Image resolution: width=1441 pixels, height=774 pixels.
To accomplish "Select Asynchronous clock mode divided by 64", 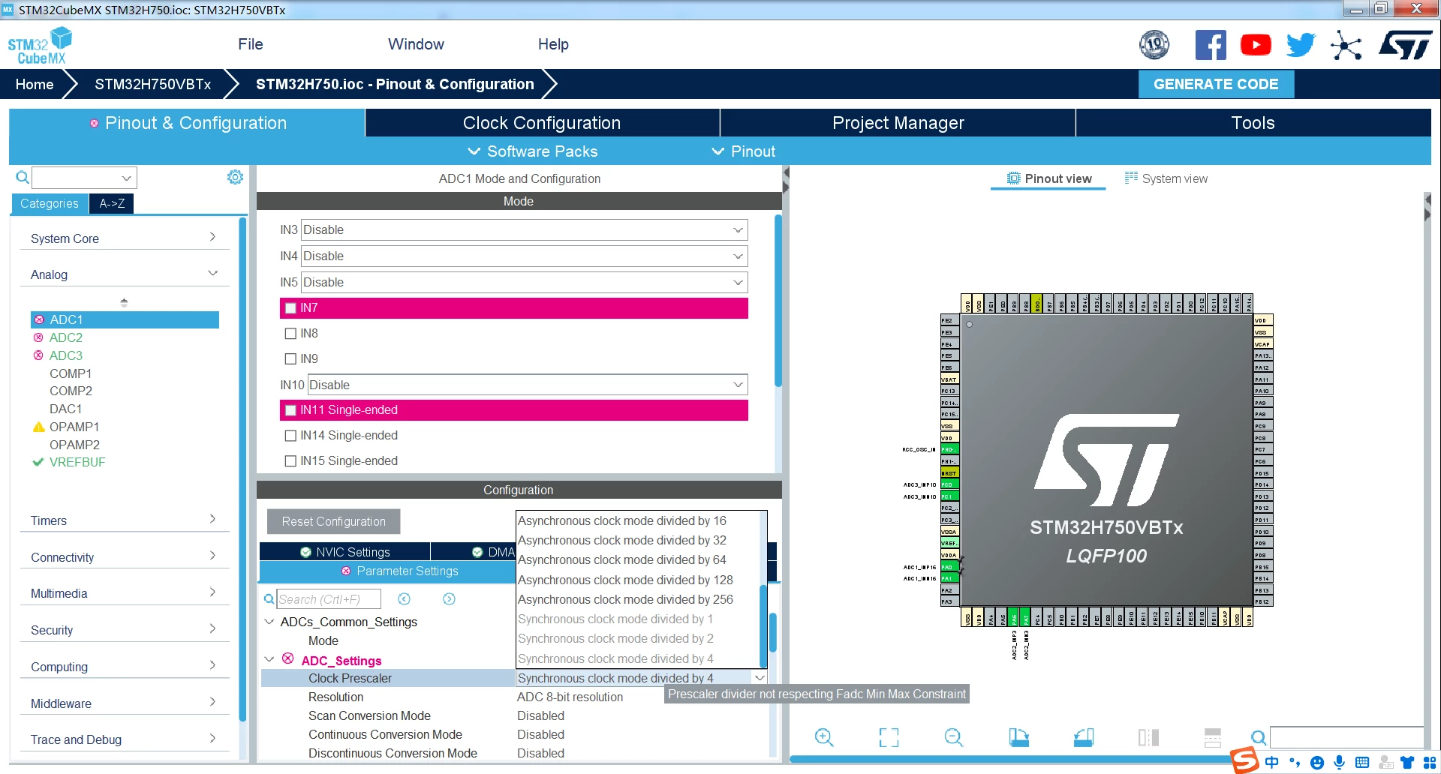I will (x=621, y=560).
